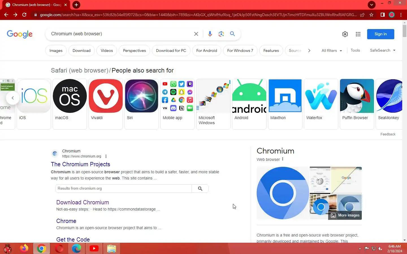Search by image with Google Lens

click(x=221, y=34)
